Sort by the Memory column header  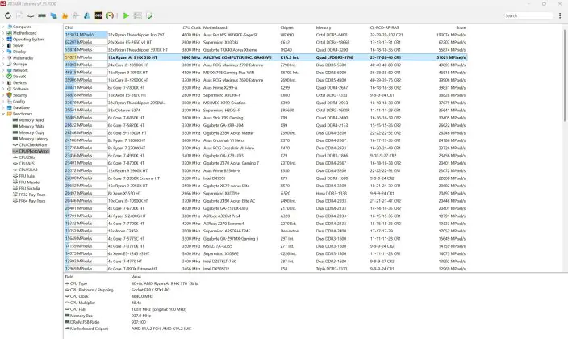(324, 27)
